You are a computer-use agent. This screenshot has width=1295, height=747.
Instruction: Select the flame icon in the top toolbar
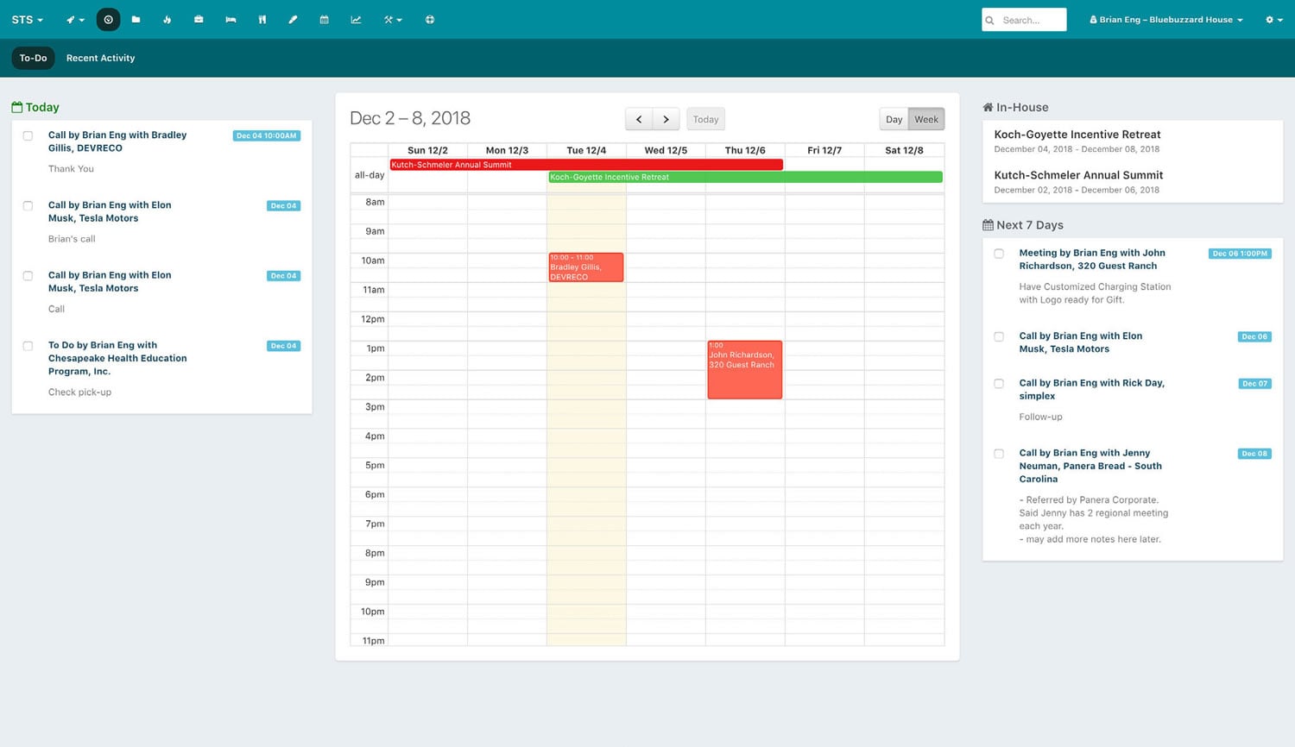point(167,19)
